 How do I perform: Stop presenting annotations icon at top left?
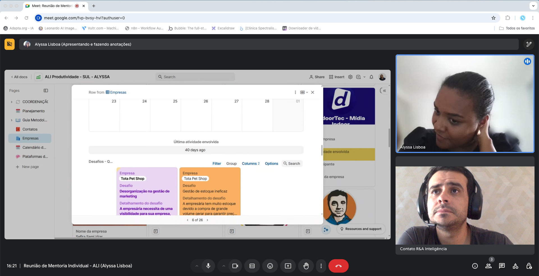click(10, 44)
